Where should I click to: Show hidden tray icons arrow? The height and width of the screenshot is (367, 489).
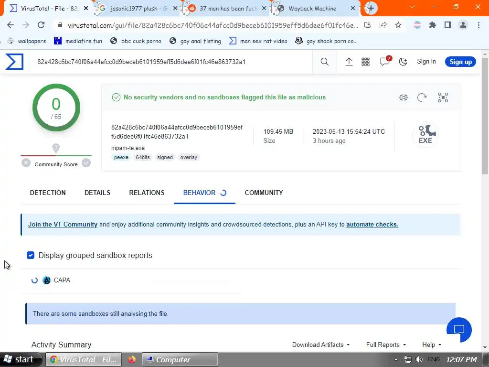[x=396, y=359]
